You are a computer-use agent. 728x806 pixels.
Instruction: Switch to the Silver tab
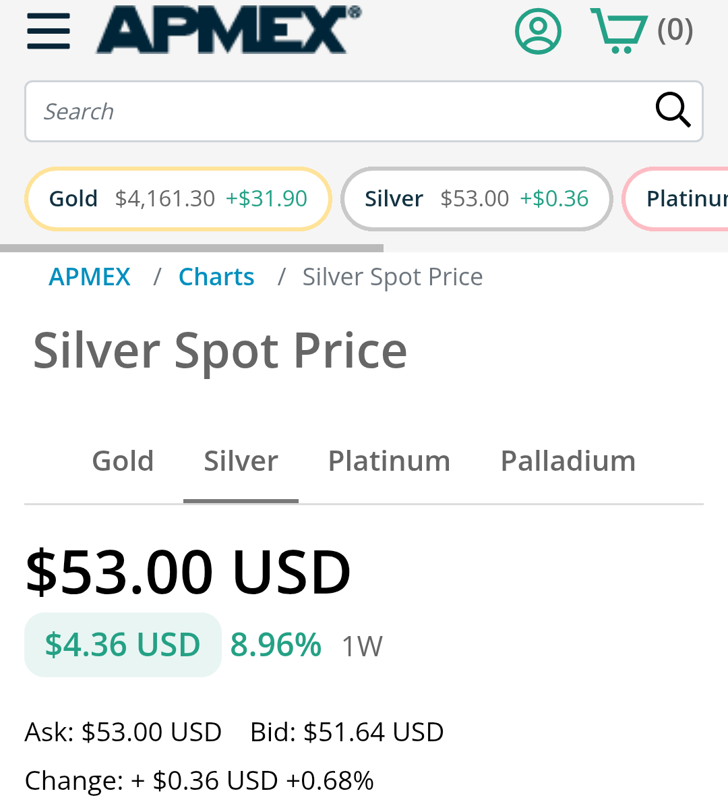(241, 461)
